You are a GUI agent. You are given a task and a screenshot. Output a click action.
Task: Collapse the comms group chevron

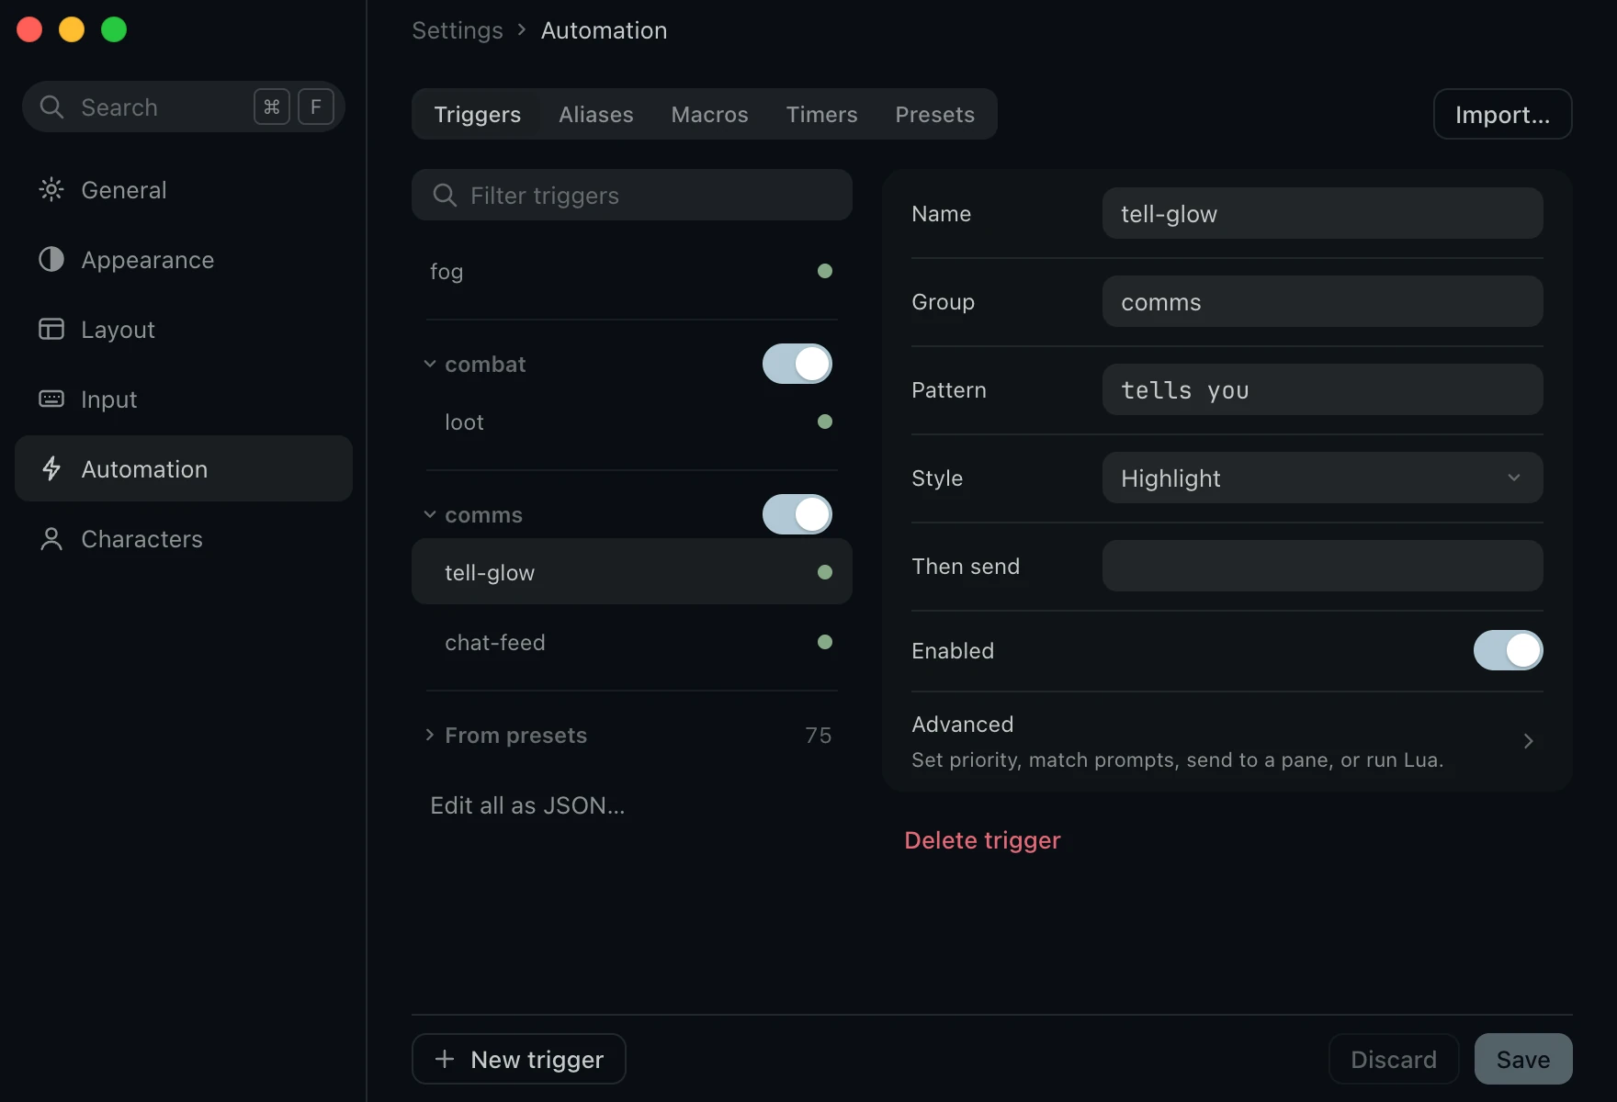[x=430, y=515]
